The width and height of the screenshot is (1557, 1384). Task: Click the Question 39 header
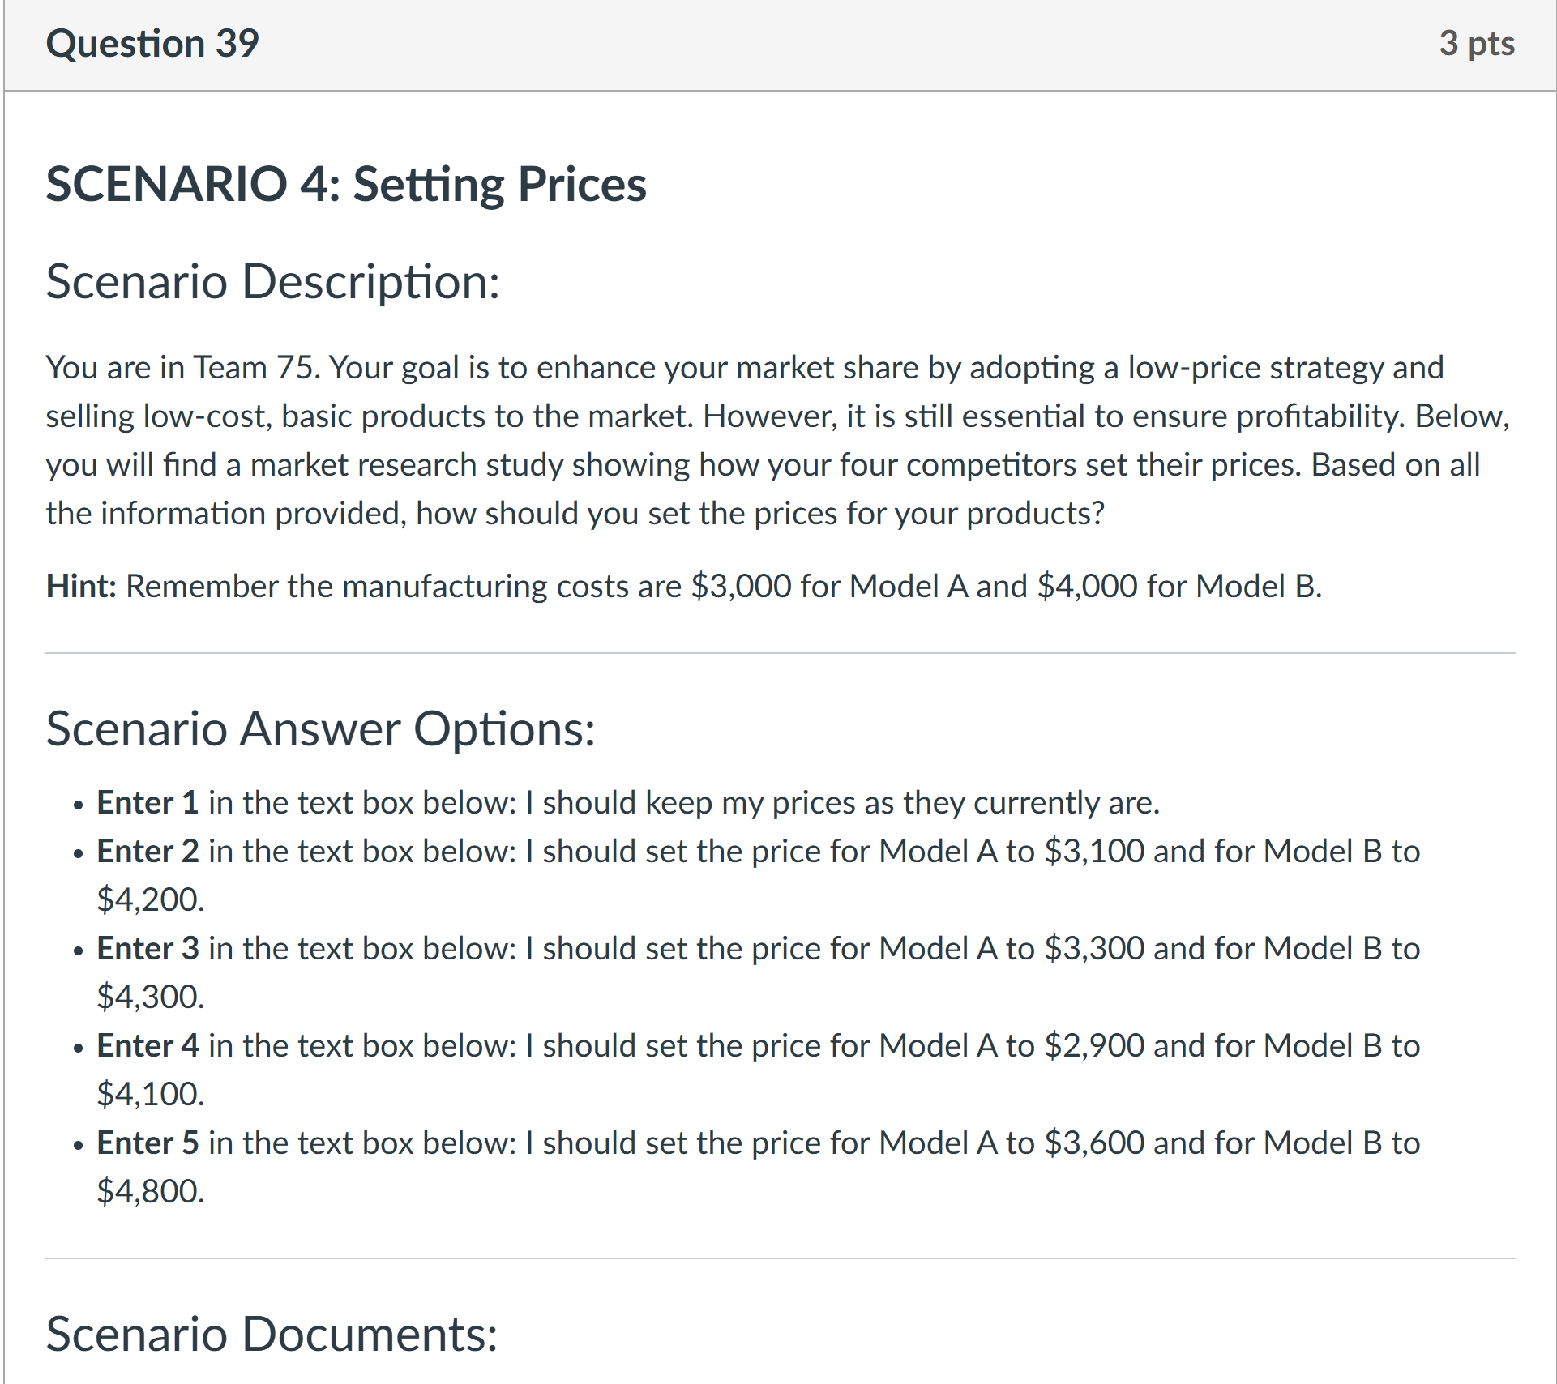pos(153,44)
